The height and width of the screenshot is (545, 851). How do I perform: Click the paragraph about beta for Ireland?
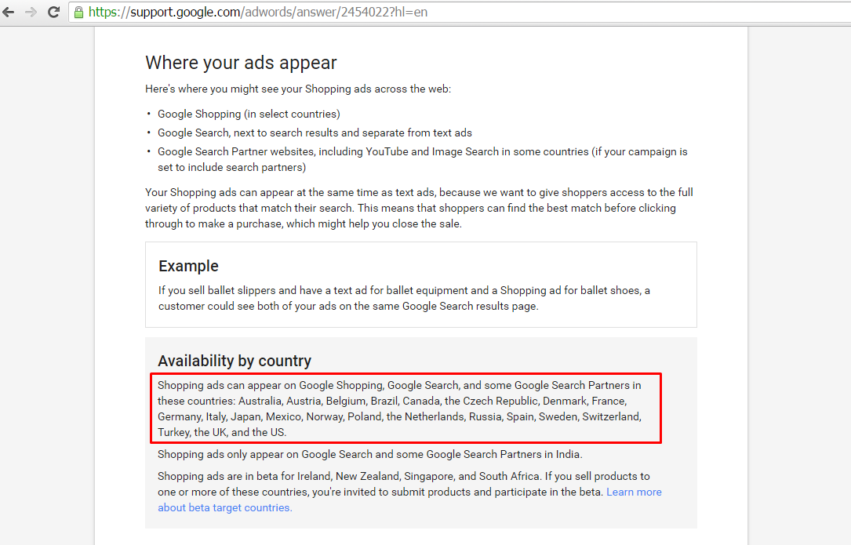403,476
